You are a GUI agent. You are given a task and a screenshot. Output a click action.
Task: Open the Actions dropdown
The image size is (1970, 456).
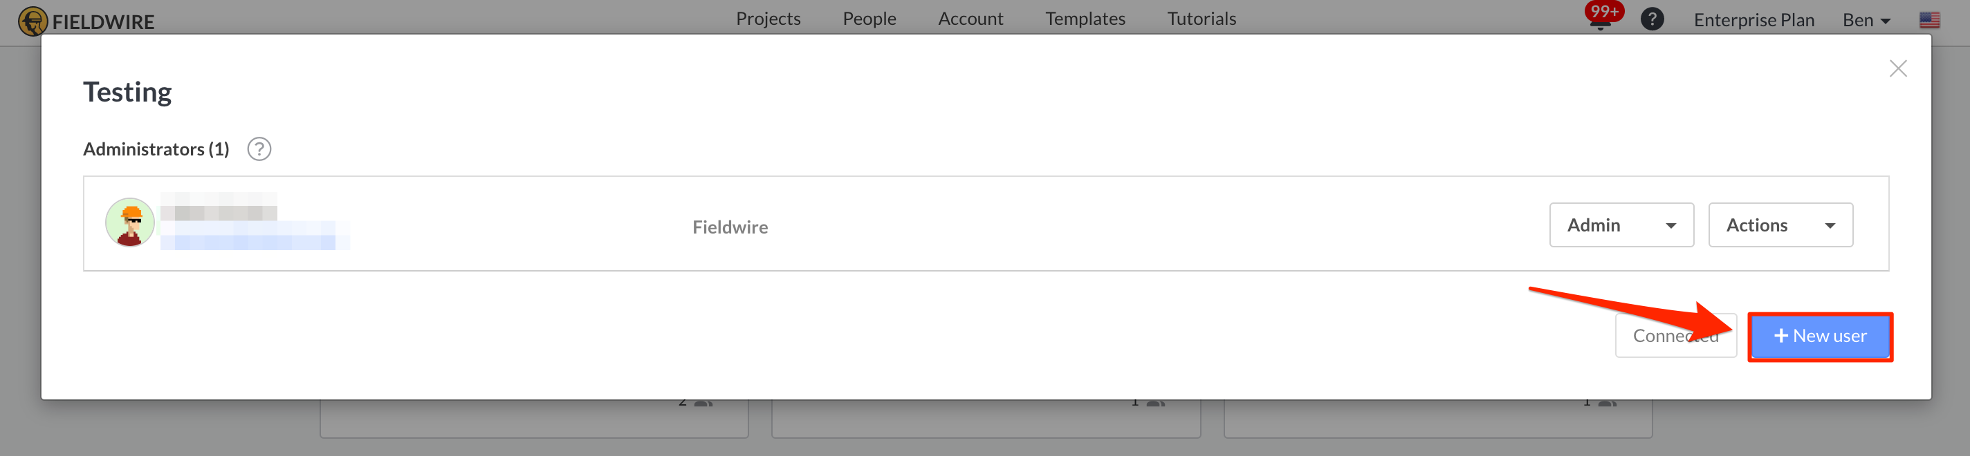coord(1780,225)
